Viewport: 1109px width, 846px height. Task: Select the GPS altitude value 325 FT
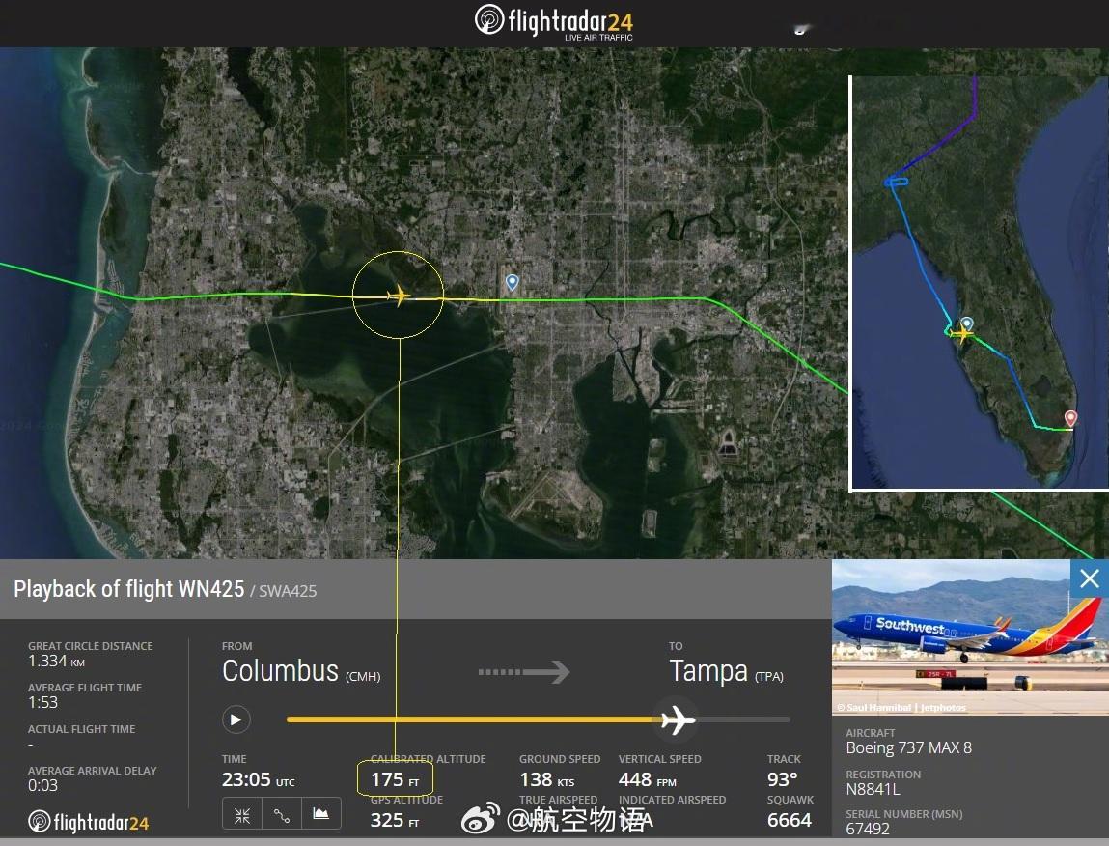(x=395, y=820)
